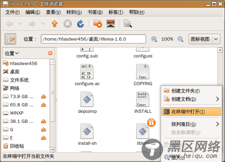Viewport: 225px width, 162px height.
Task: Eject drive E
Action: coord(43,138)
